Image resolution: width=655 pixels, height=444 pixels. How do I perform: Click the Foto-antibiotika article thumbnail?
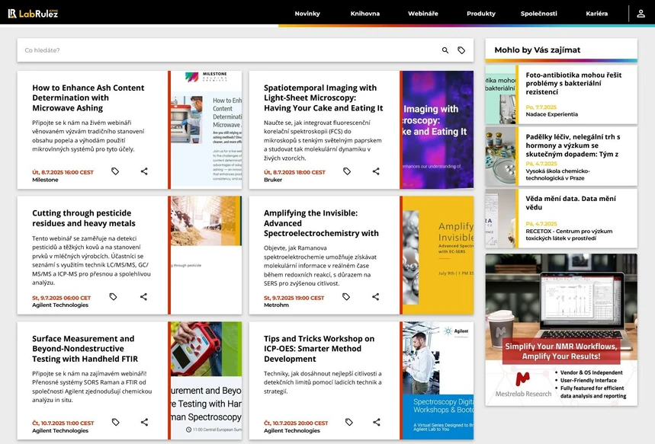(500, 94)
